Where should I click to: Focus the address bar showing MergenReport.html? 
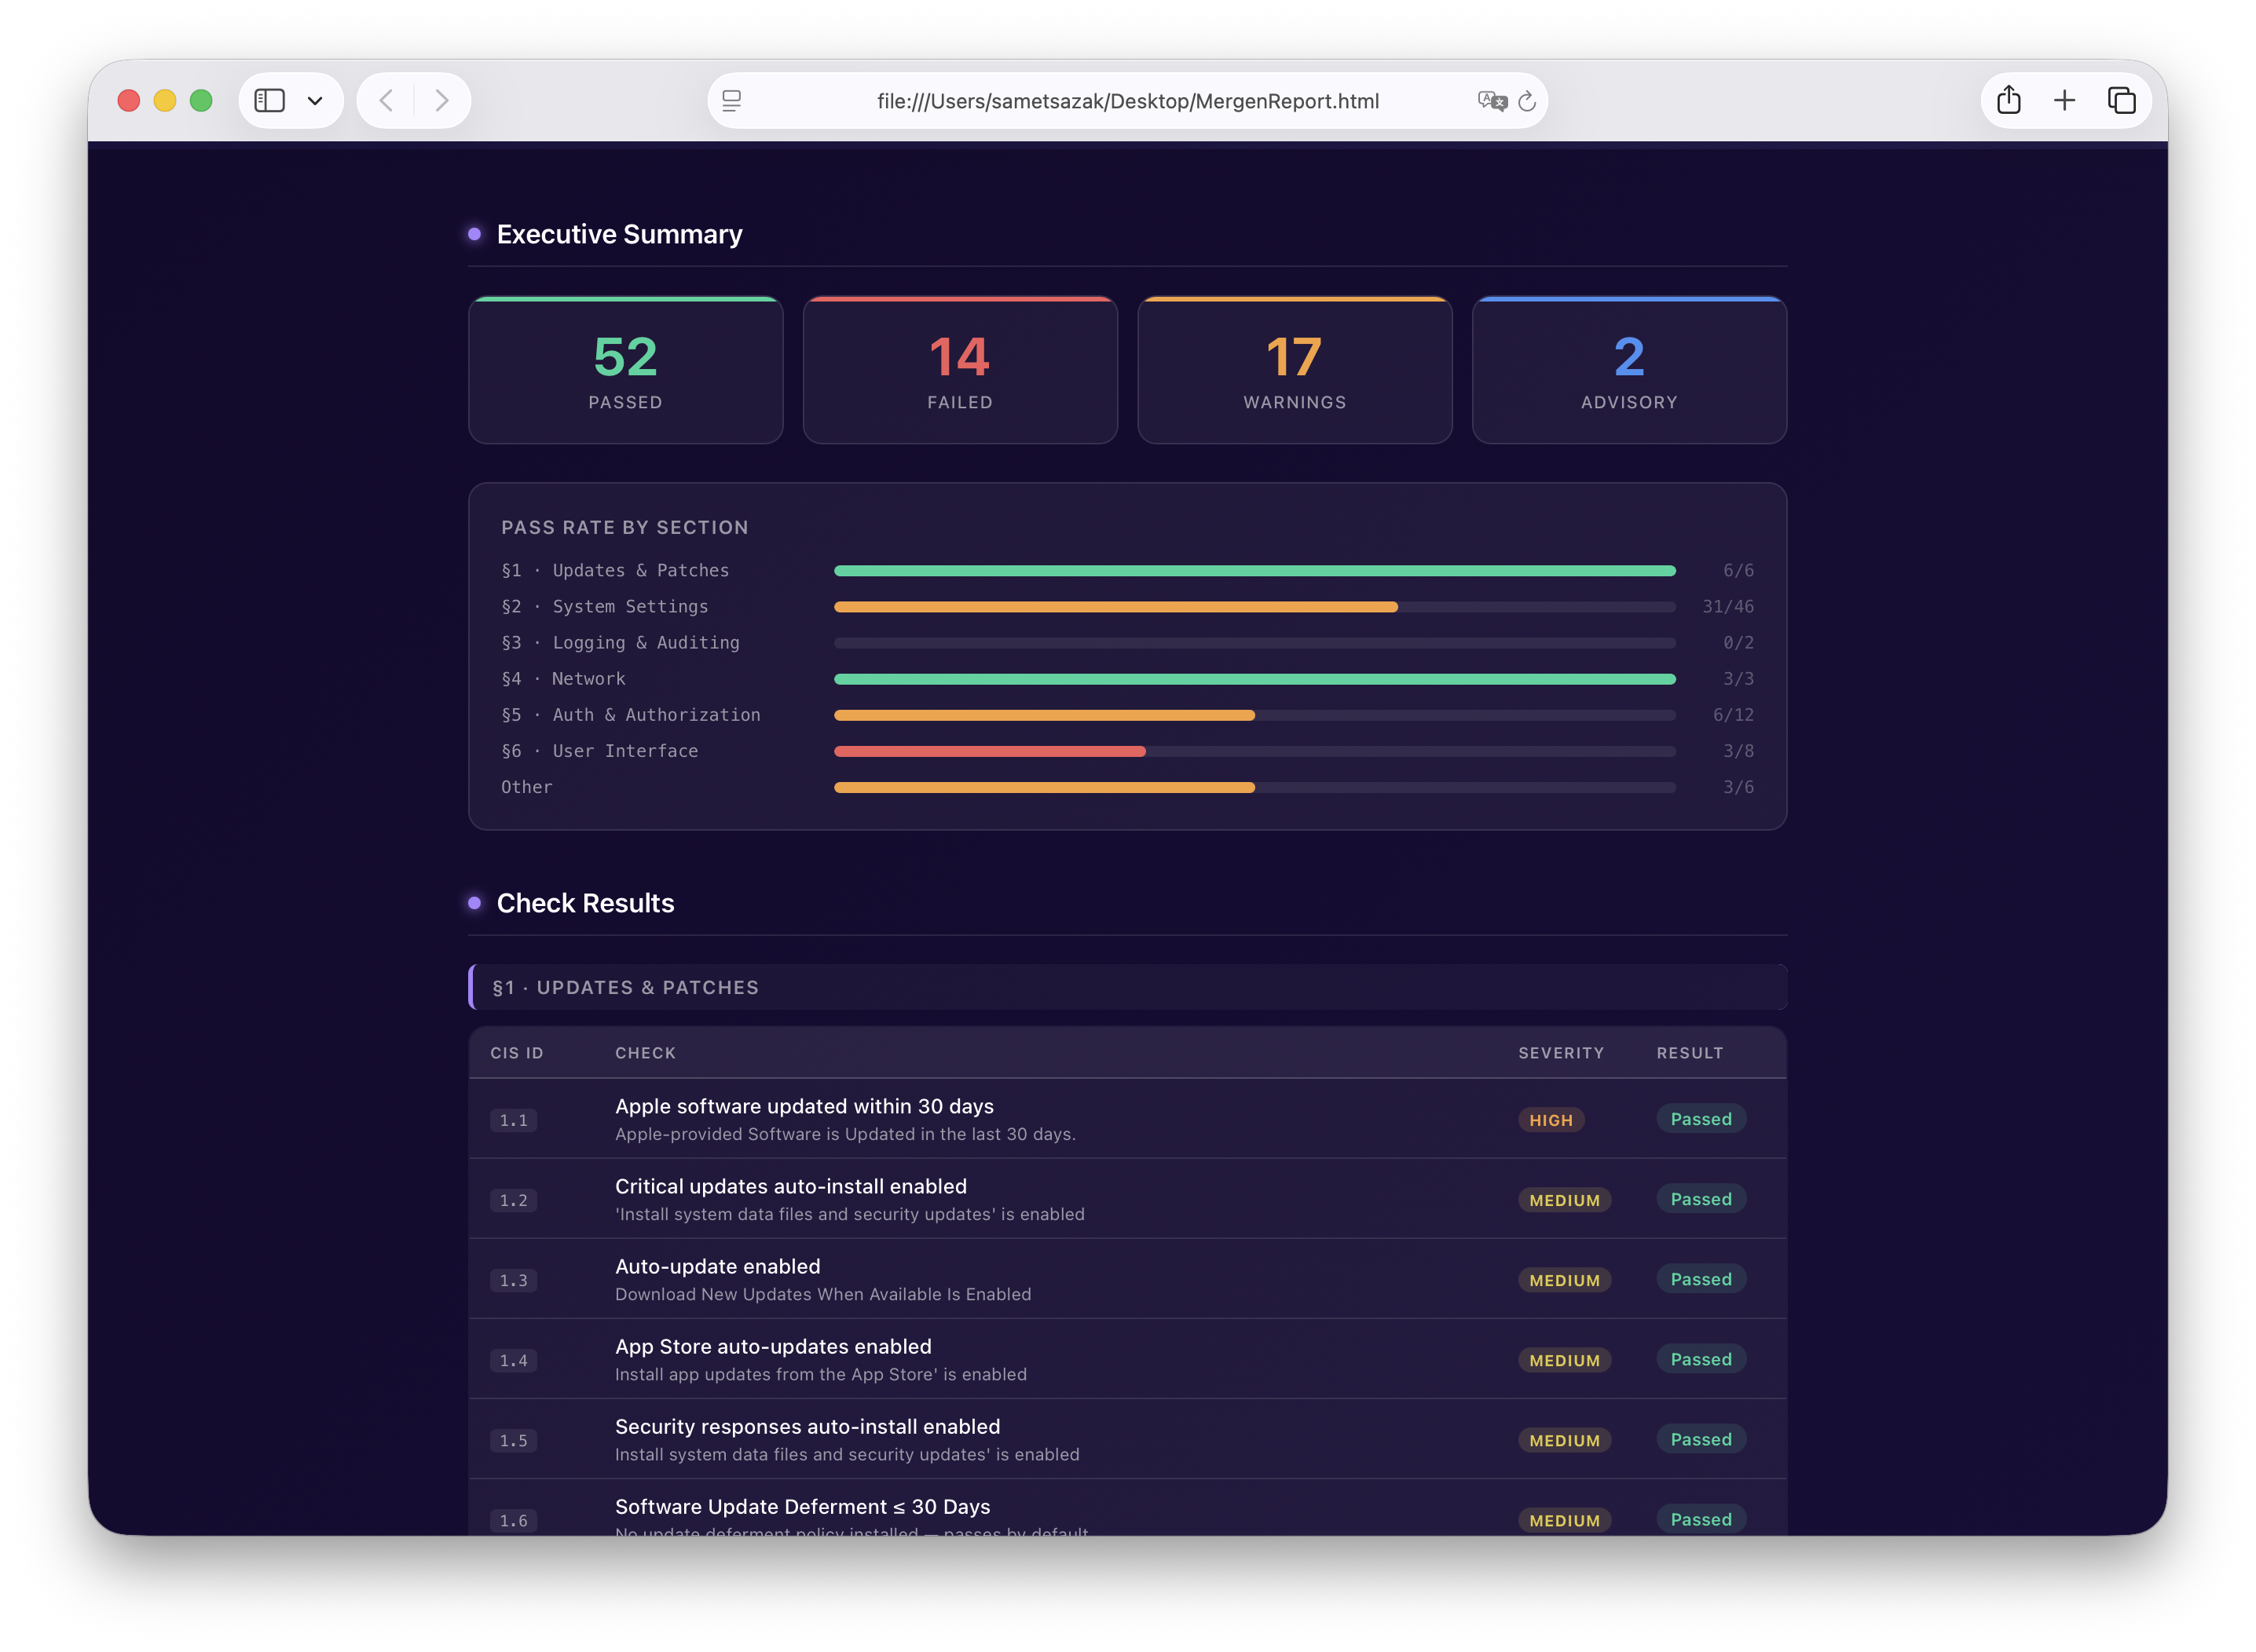tap(1127, 100)
